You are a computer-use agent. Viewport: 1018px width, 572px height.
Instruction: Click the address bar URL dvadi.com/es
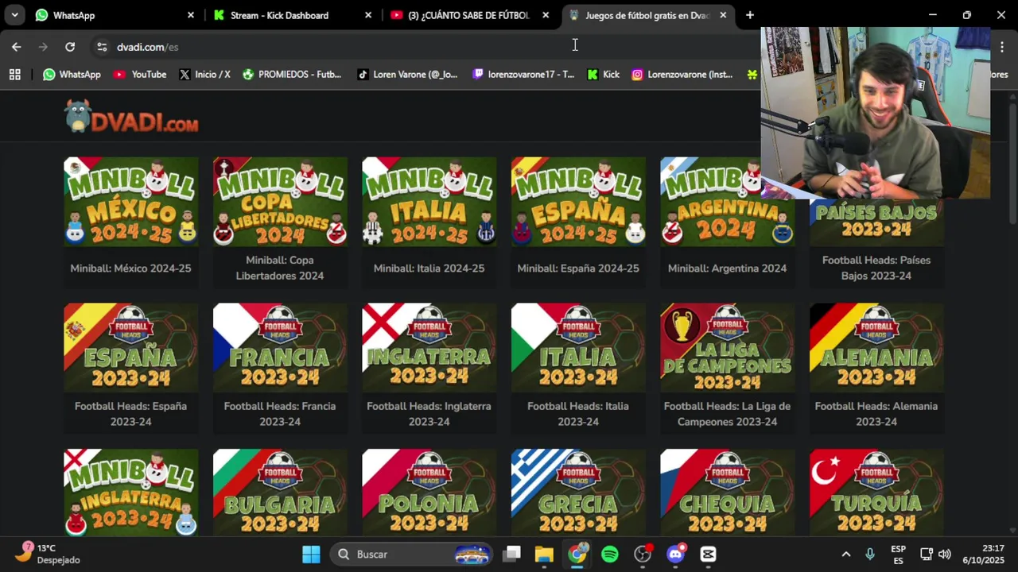(x=148, y=47)
